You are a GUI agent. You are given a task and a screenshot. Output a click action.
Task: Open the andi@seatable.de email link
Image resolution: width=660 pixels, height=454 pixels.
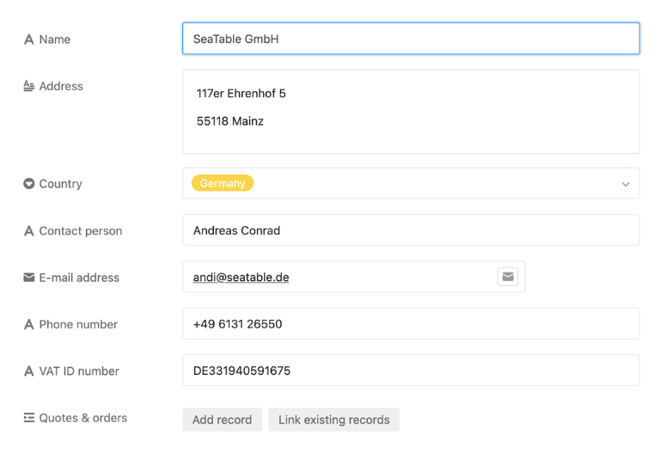pos(241,277)
